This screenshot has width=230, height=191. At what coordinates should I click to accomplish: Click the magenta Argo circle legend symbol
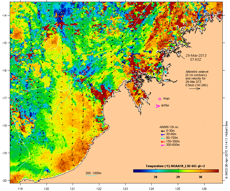tap(160, 99)
